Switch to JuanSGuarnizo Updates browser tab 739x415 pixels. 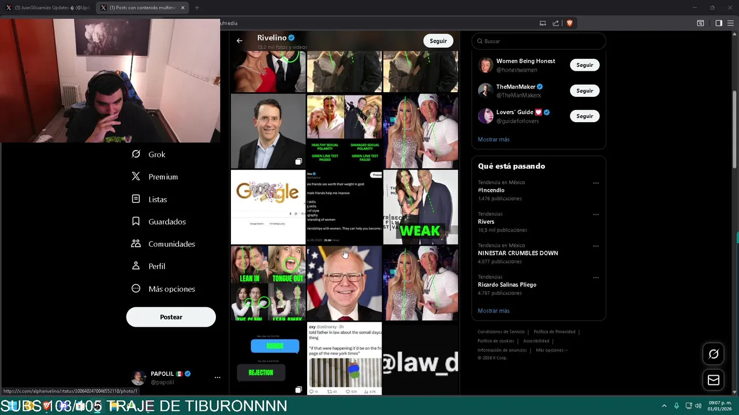(x=48, y=7)
